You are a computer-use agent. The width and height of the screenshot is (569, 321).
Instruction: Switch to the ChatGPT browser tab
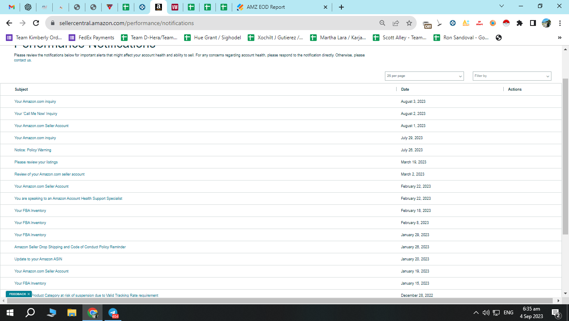click(x=28, y=7)
